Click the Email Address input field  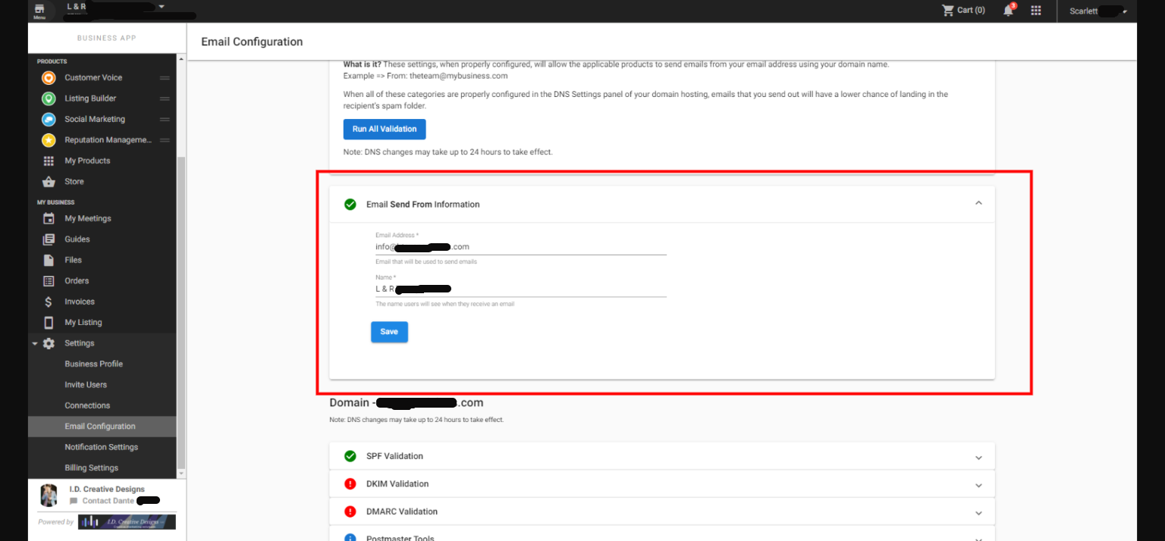point(521,247)
